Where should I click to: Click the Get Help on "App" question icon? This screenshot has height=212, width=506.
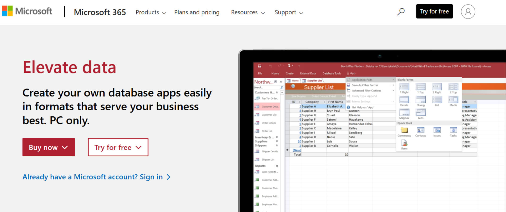348,107
